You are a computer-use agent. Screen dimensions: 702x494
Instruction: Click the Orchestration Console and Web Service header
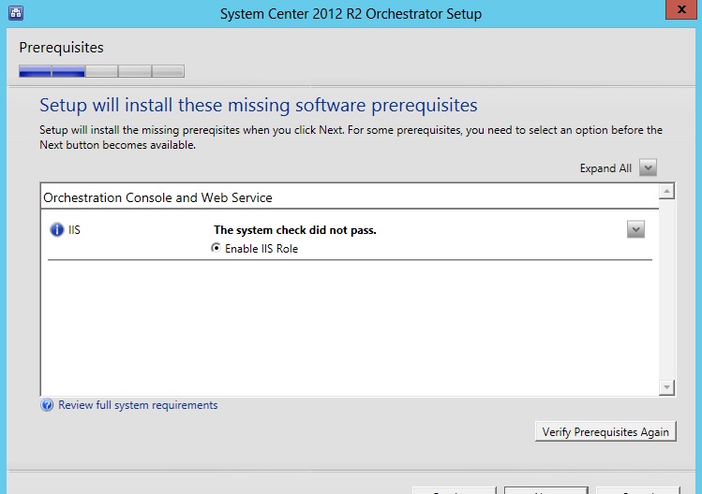click(x=157, y=197)
